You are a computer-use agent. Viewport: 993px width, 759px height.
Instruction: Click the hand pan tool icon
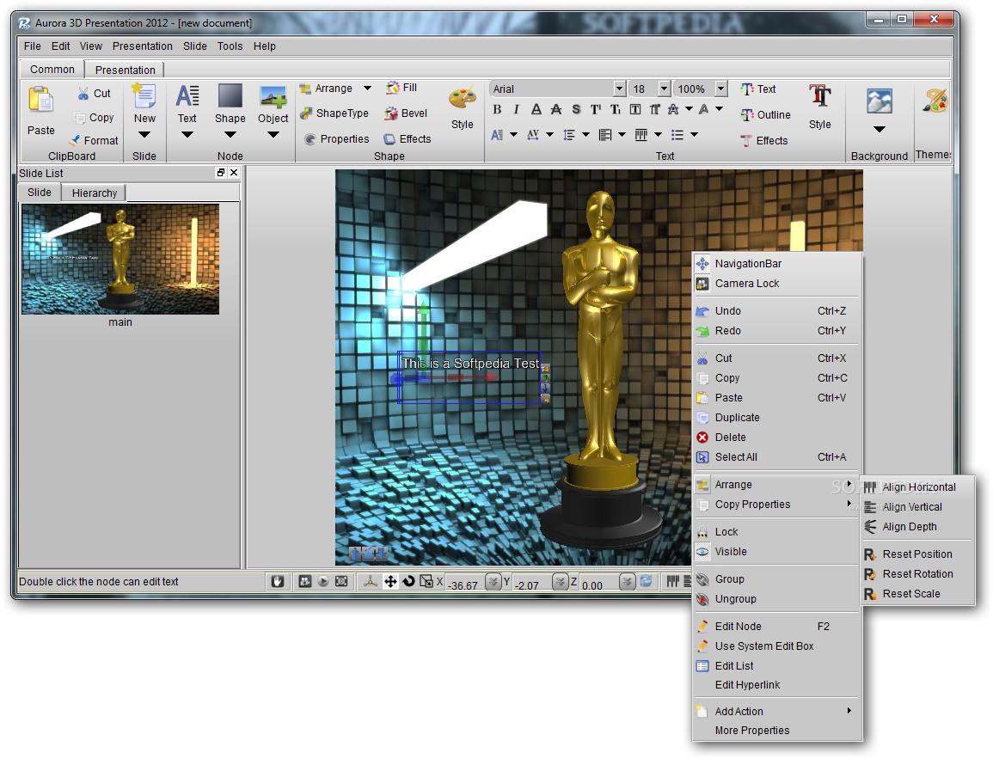[278, 582]
